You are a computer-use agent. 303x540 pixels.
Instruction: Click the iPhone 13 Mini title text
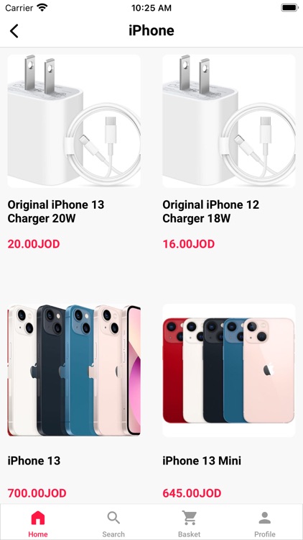pos(202,461)
